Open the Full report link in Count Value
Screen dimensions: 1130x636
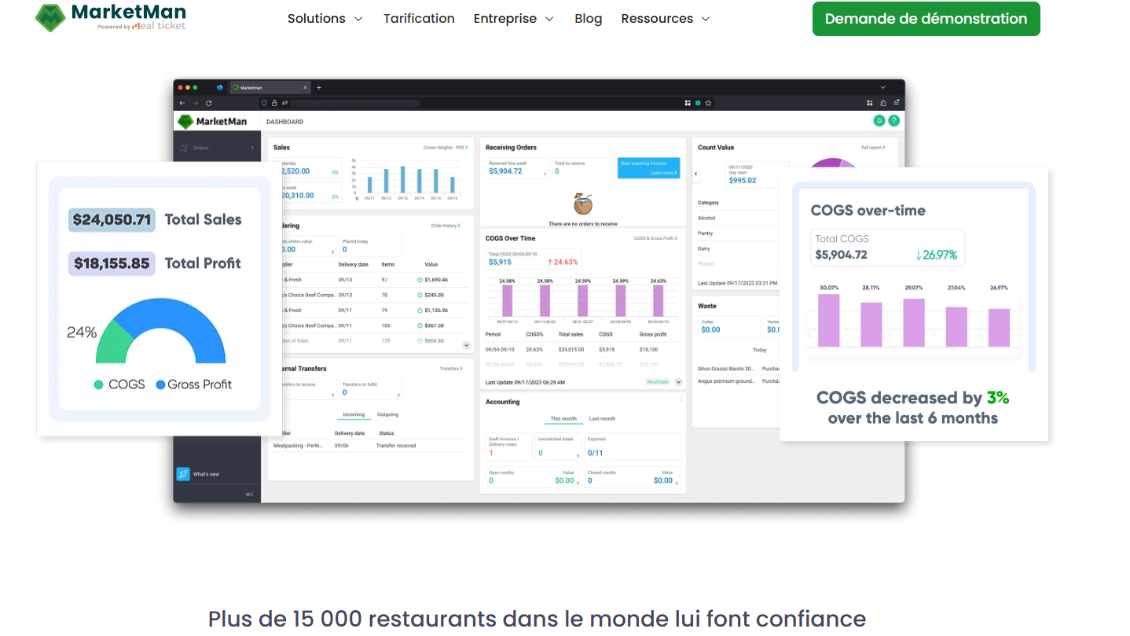point(872,148)
